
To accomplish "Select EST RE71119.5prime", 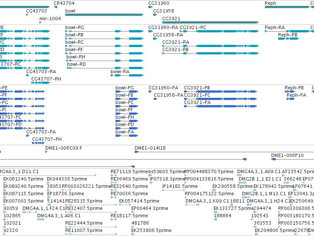I will [x=114, y=175].
